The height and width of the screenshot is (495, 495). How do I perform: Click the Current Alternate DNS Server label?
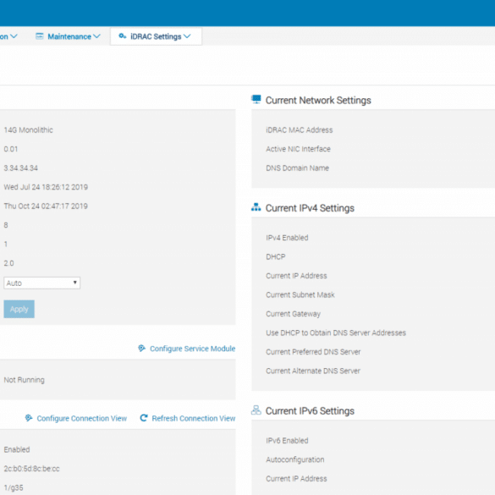313,371
